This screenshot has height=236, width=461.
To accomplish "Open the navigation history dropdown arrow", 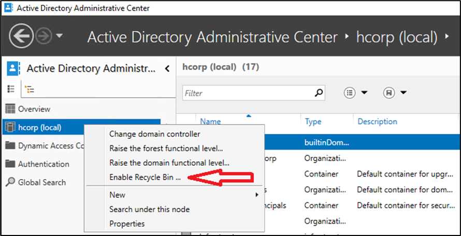I will coord(59,37).
